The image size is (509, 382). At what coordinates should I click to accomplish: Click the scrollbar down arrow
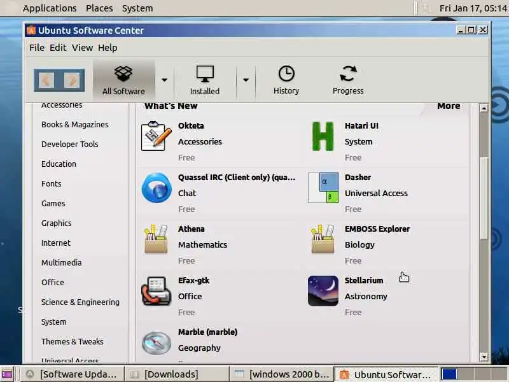pos(484,357)
